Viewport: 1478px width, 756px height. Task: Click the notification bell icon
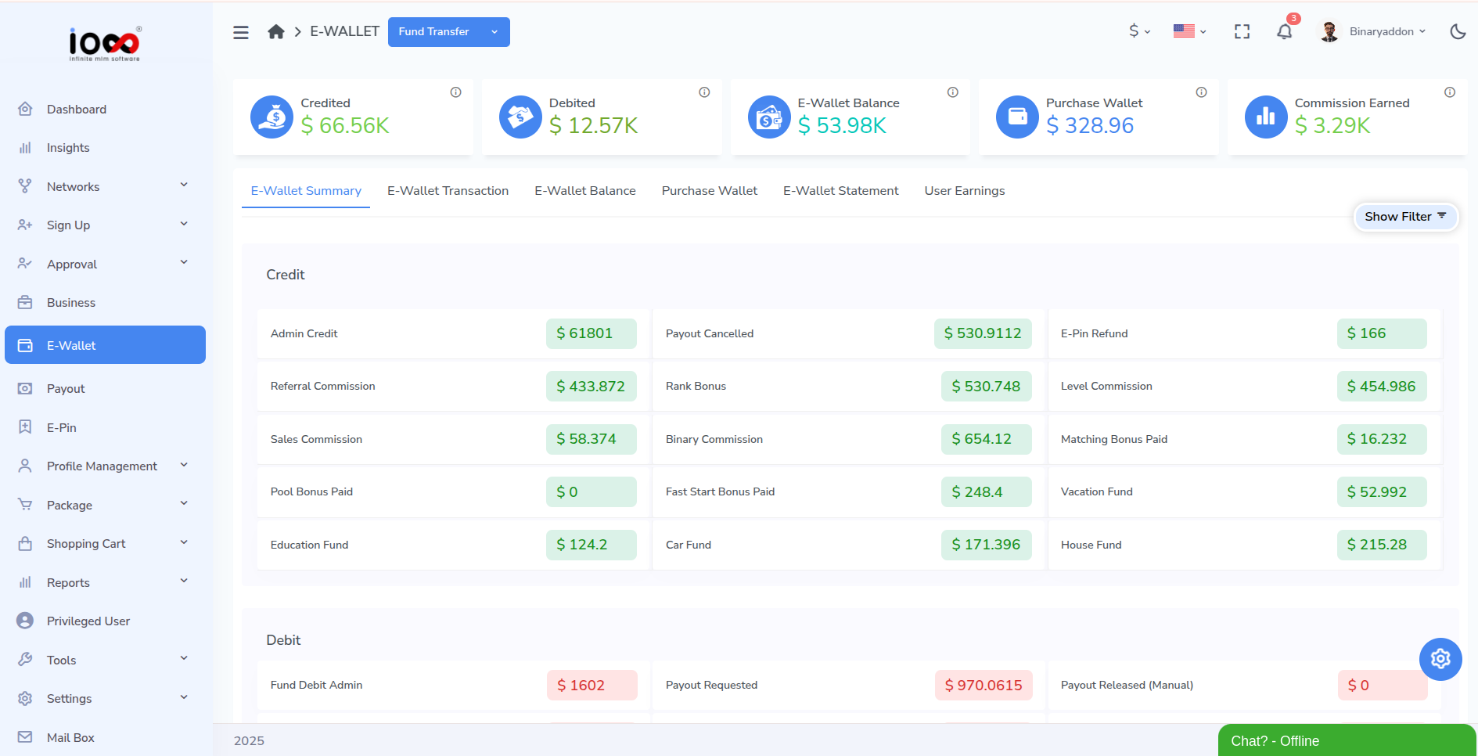point(1284,31)
